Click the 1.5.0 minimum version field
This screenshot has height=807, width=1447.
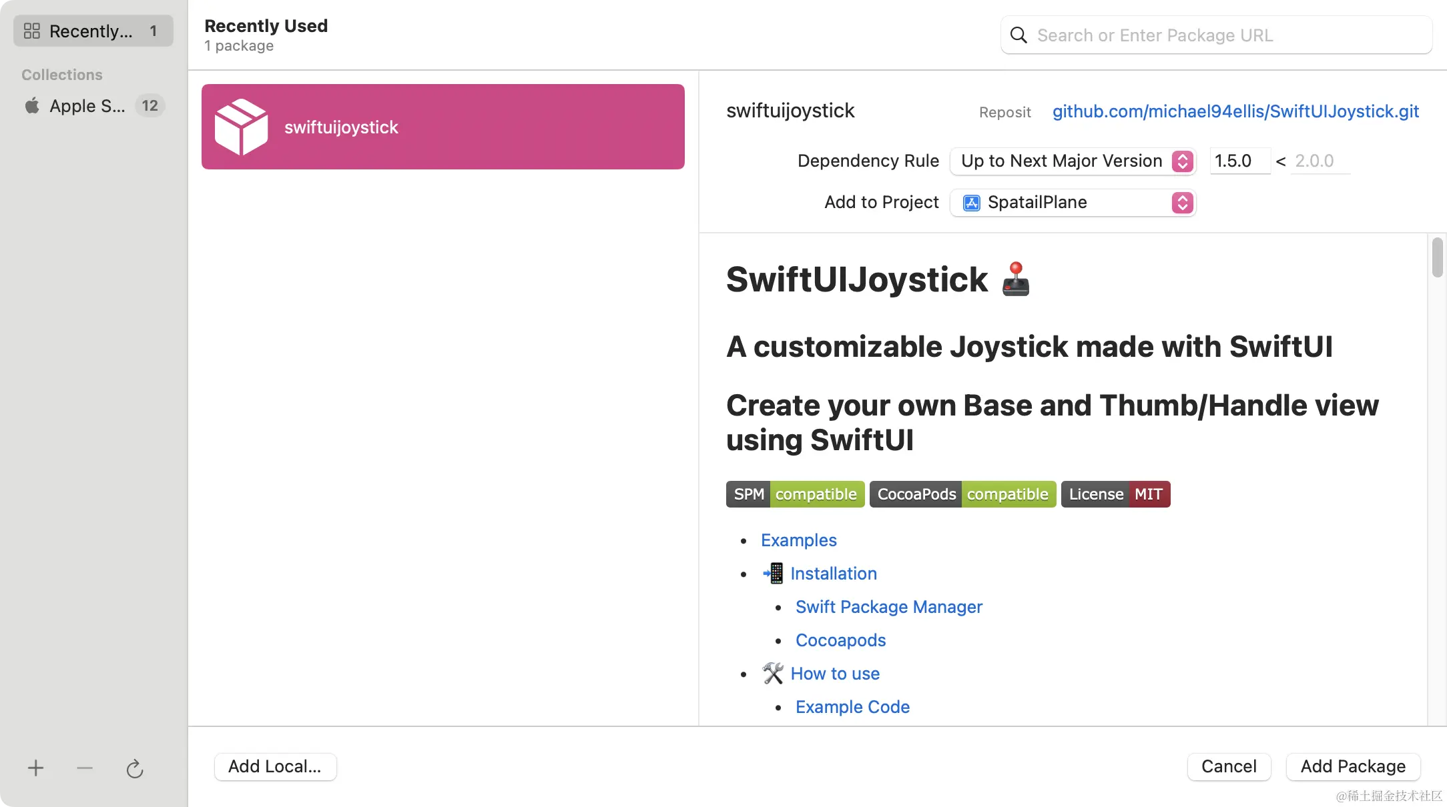1239,161
